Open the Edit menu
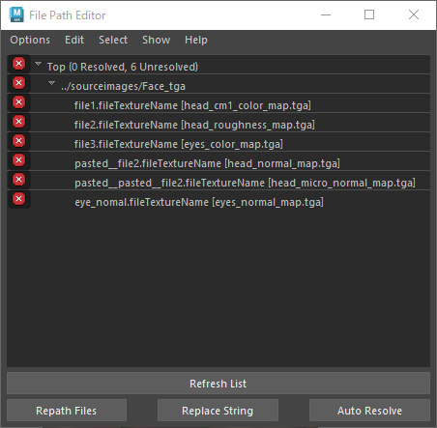The width and height of the screenshot is (437, 428). [74, 40]
